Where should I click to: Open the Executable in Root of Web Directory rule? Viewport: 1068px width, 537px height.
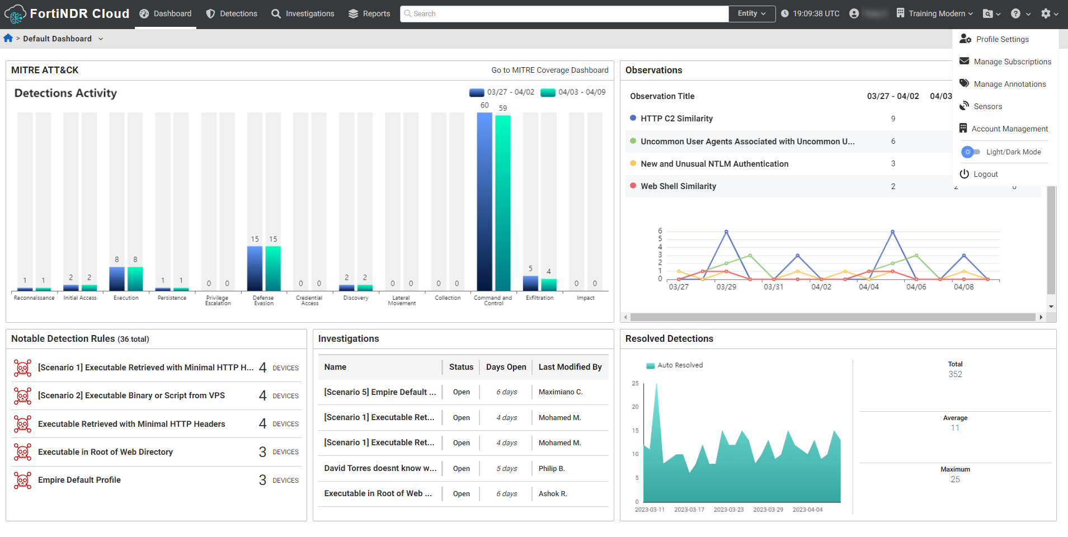pyautogui.click(x=105, y=452)
